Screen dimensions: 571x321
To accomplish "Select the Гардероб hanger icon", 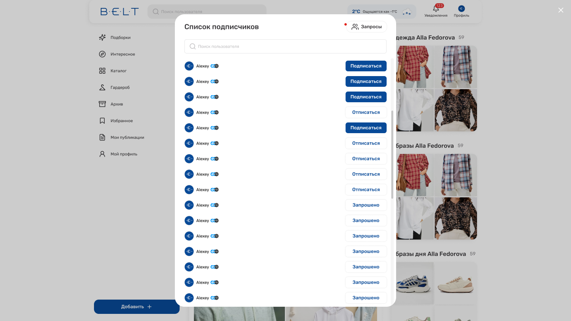I will pos(102,88).
